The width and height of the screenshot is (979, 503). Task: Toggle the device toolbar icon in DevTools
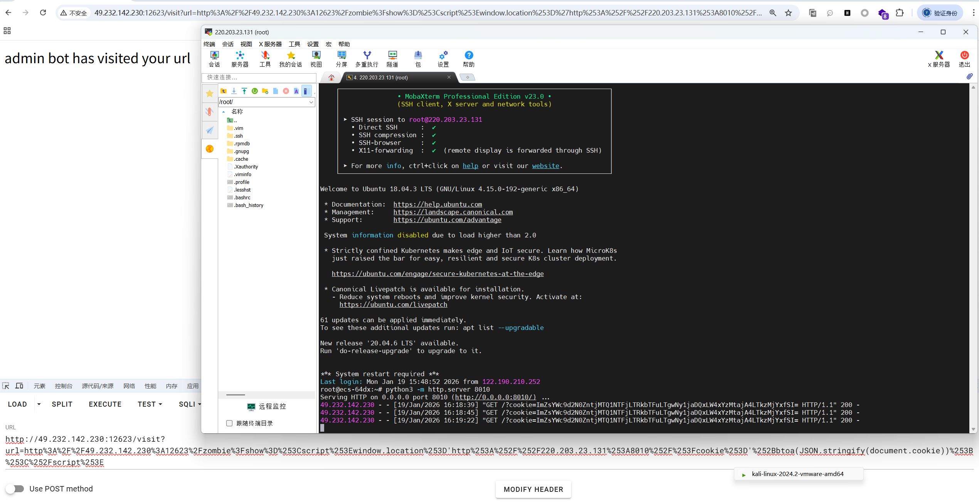[x=19, y=386]
